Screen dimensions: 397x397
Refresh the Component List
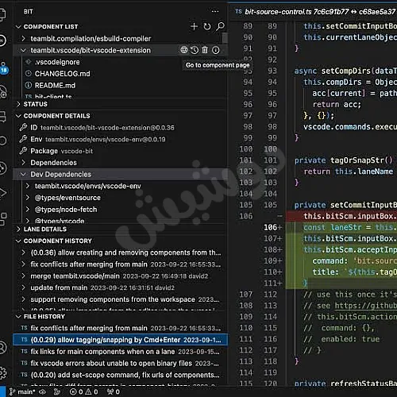click(x=207, y=26)
